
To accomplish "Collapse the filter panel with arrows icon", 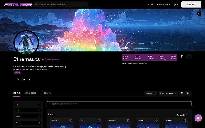I will pos(39,104).
